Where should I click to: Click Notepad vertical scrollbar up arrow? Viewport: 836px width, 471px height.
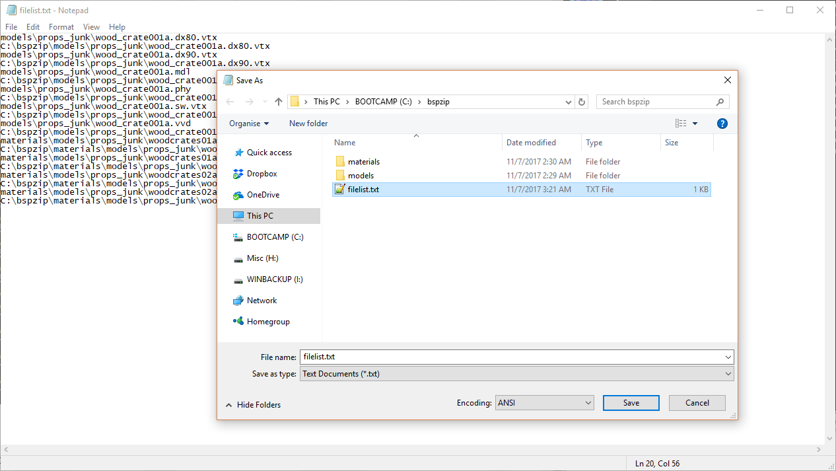click(830, 39)
